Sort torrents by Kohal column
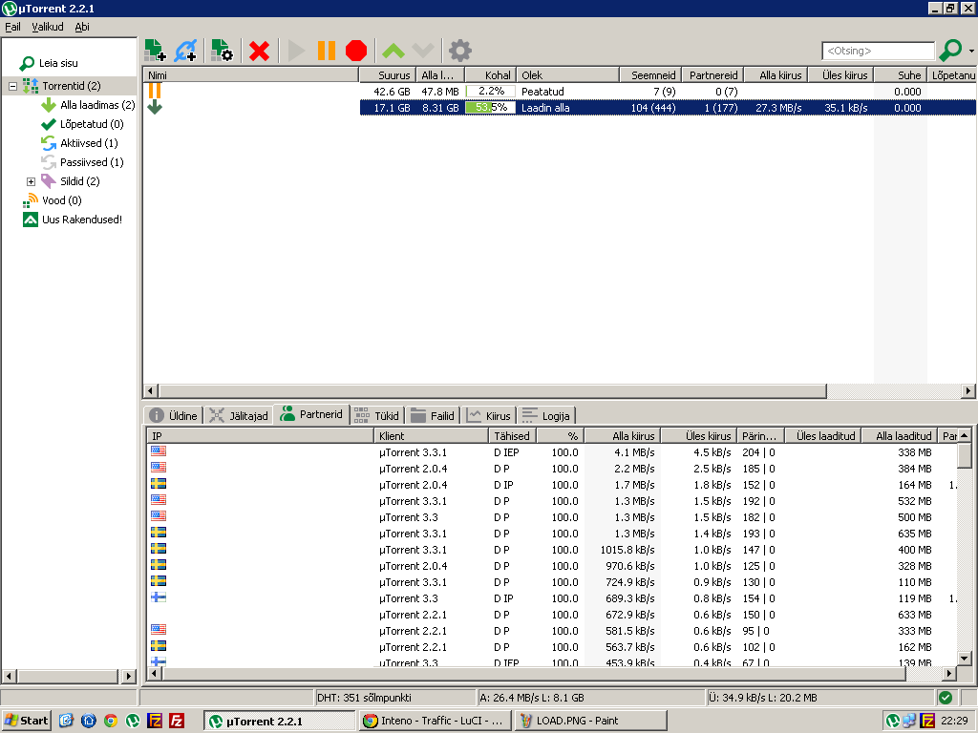This screenshot has width=978, height=733. (x=490, y=74)
